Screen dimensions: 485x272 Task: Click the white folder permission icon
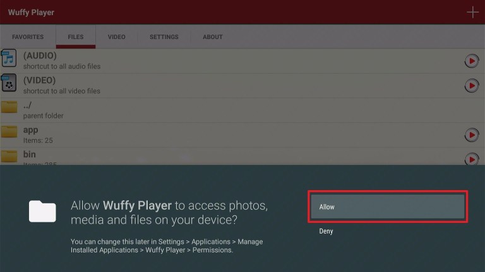pyautogui.click(x=42, y=212)
